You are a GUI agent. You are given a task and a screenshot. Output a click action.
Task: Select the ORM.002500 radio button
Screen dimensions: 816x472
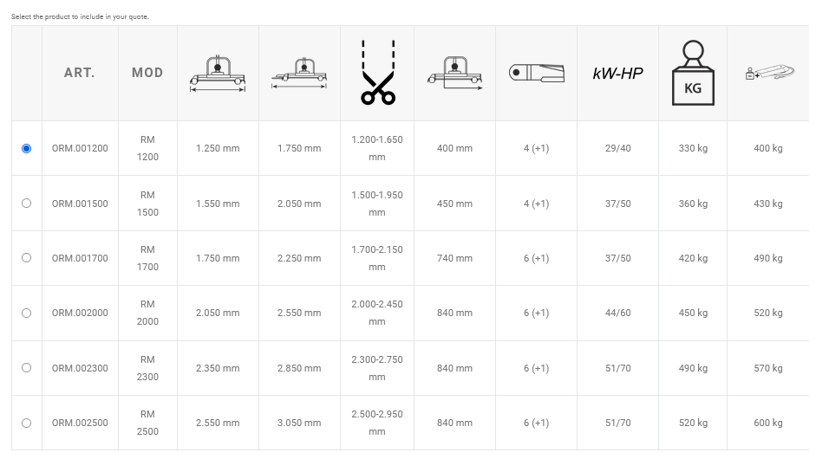click(26, 424)
